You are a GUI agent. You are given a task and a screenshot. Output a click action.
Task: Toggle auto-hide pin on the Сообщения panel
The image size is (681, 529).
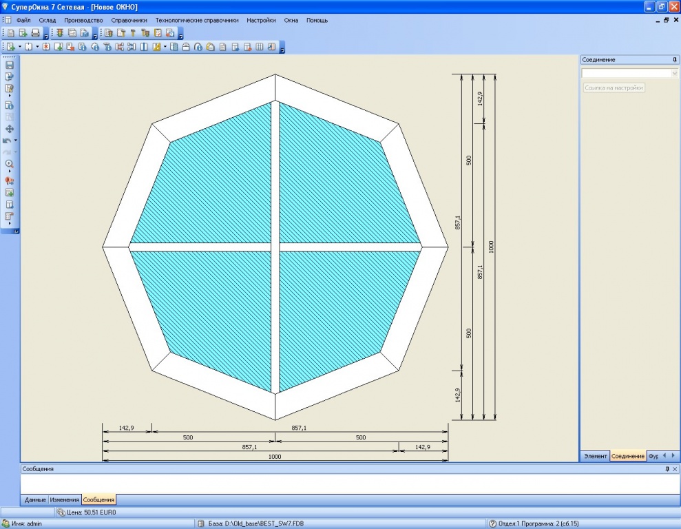(667, 469)
